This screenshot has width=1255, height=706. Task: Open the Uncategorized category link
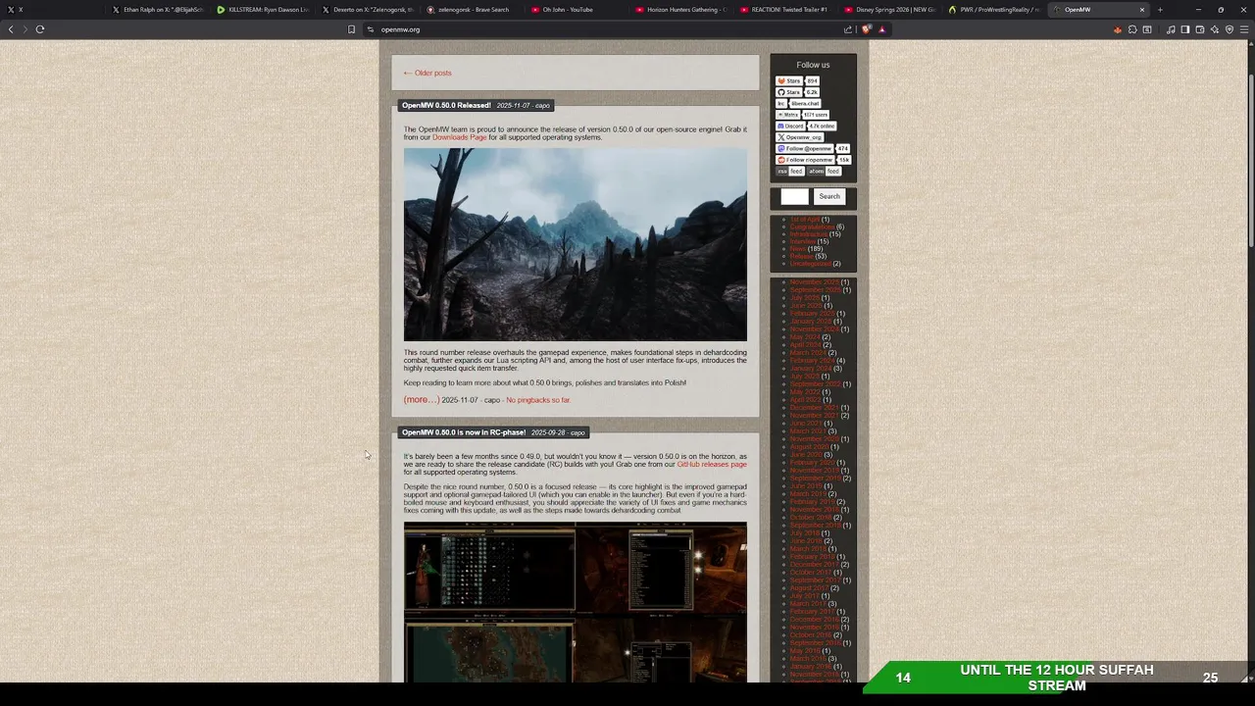(x=810, y=264)
